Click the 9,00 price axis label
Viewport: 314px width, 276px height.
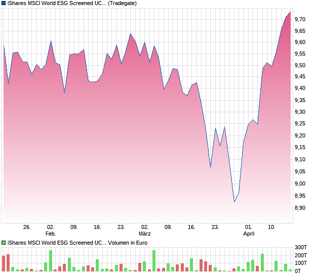300,183
